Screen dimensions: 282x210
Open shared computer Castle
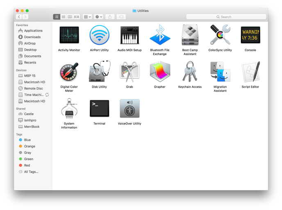[x=33, y=114]
